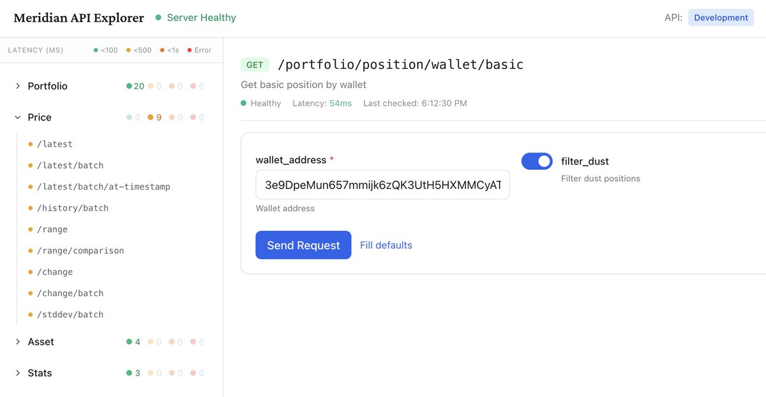
Task: Click the <500 latency legend dot
Action: (128, 50)
